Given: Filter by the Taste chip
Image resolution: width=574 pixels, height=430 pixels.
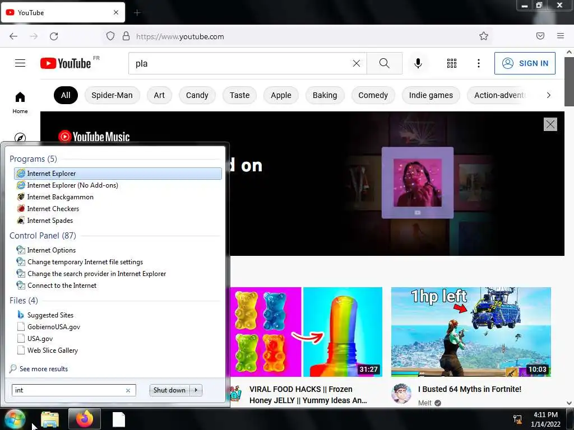Looking at the screenshot, I should click(239, 95).
